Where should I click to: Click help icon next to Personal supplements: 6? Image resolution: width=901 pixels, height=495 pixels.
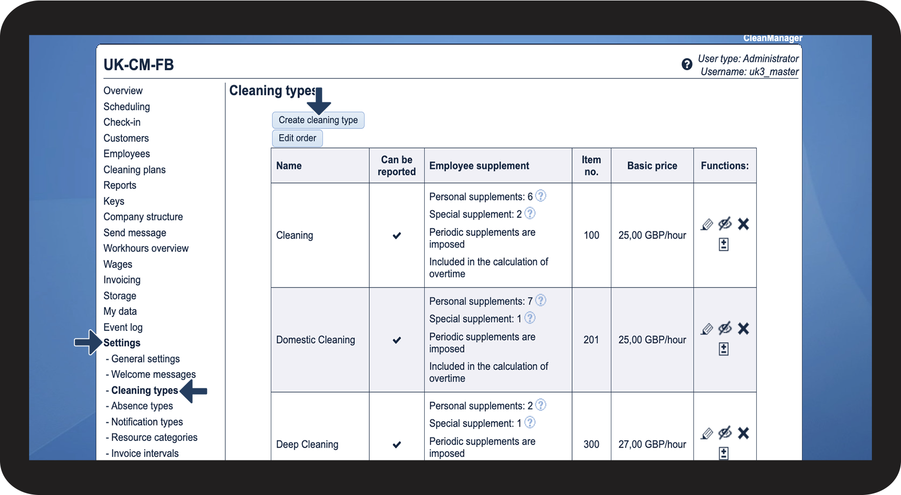541,196
